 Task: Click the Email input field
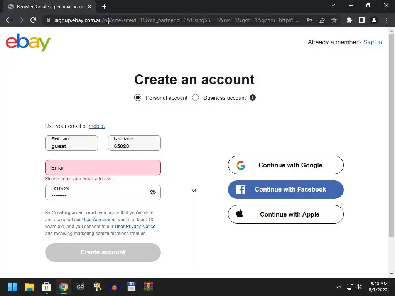(103, 168)
